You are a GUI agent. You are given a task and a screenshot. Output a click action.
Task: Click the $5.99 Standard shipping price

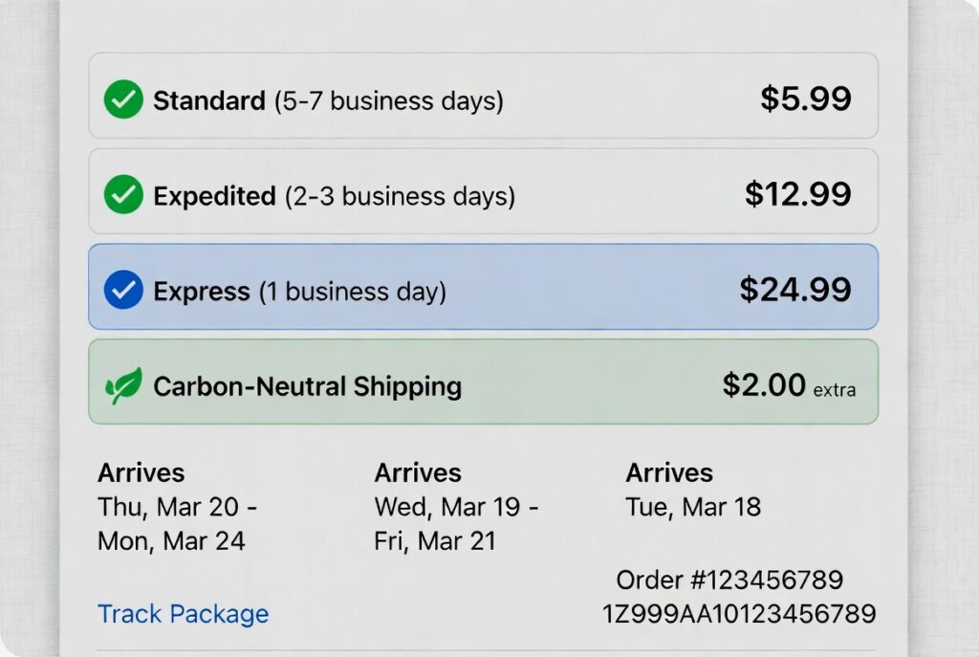[x=805, y=99]
